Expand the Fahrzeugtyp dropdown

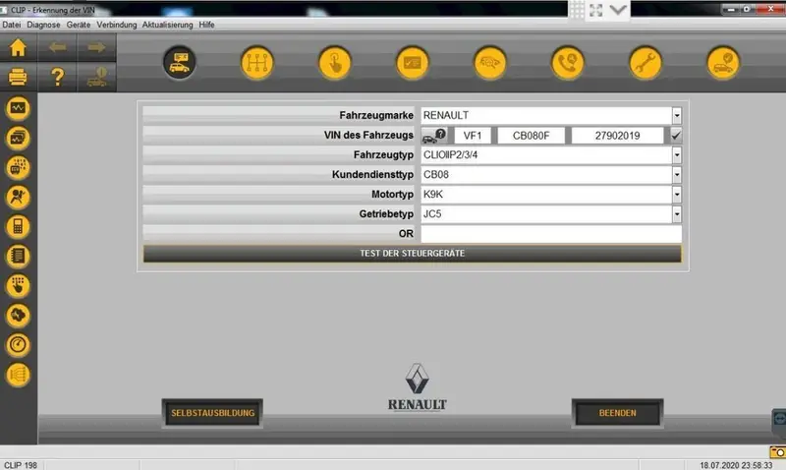[x=677, y=155]
